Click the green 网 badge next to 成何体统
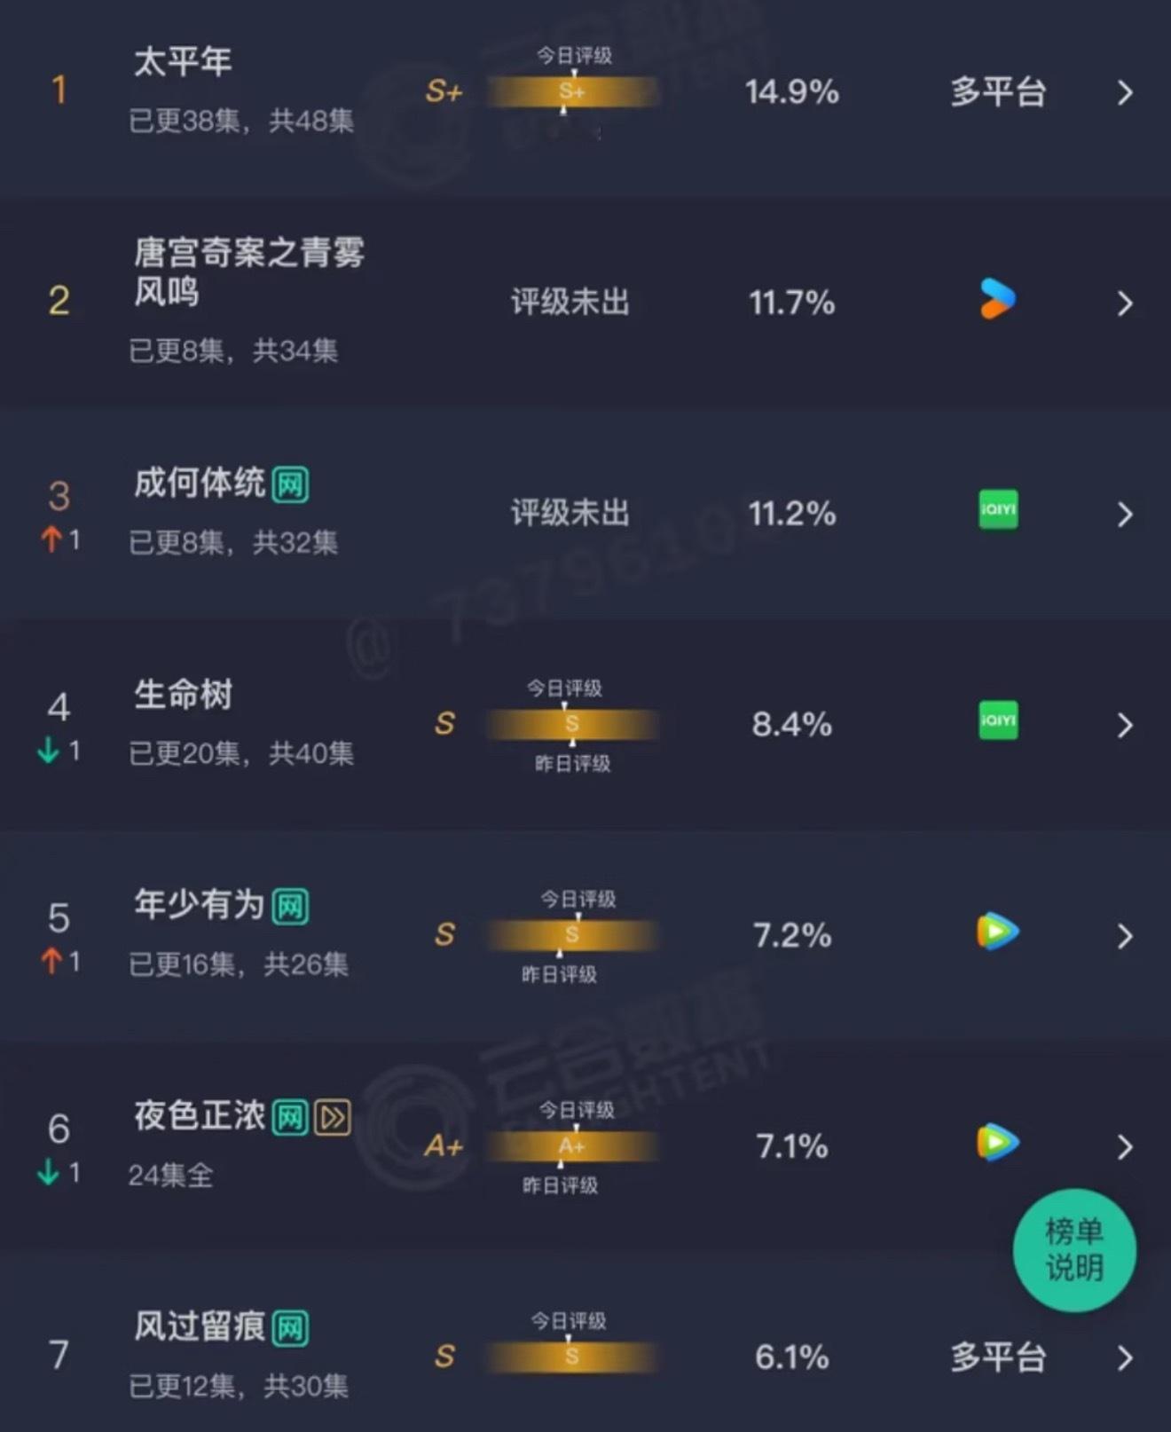The image size is (1171, 1432). click(x=293, y=484)
